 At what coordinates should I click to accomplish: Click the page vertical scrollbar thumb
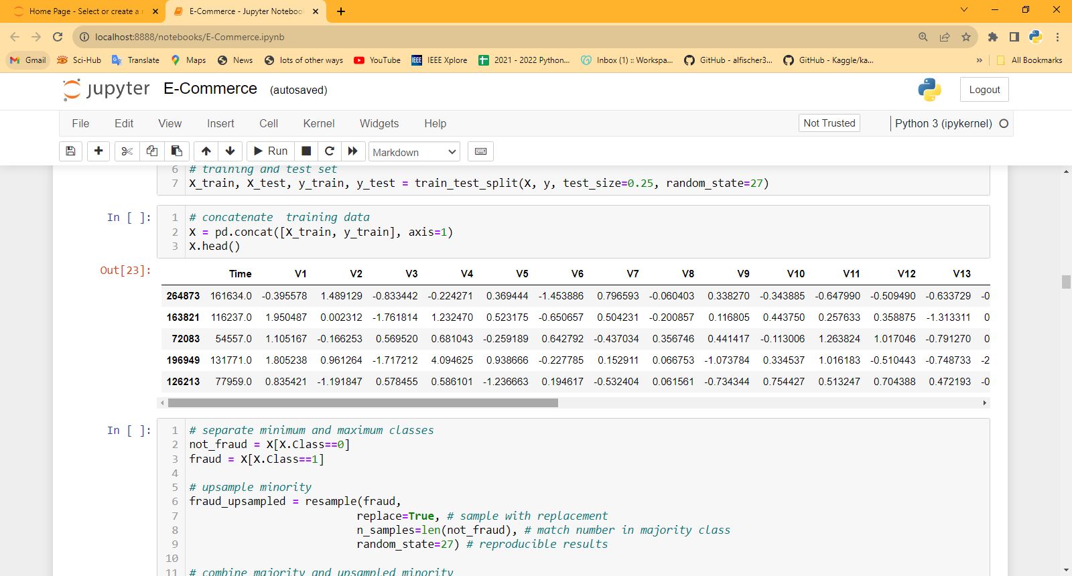pyautogui.click(x=1066, y=281)
